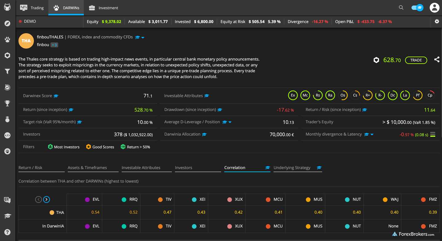Viewport: 442px width, 241px height.
Task: Click the search magnifier icon
Action: 401,8
